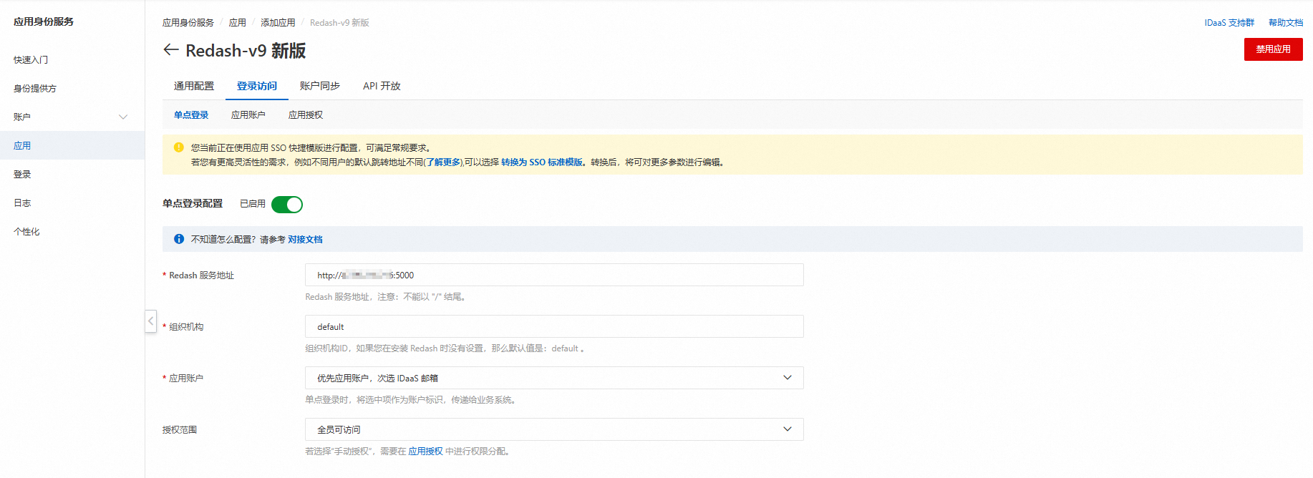Open the API 开放 tab
Viewport: 1313px width, 478px height.
coord(382,86)
